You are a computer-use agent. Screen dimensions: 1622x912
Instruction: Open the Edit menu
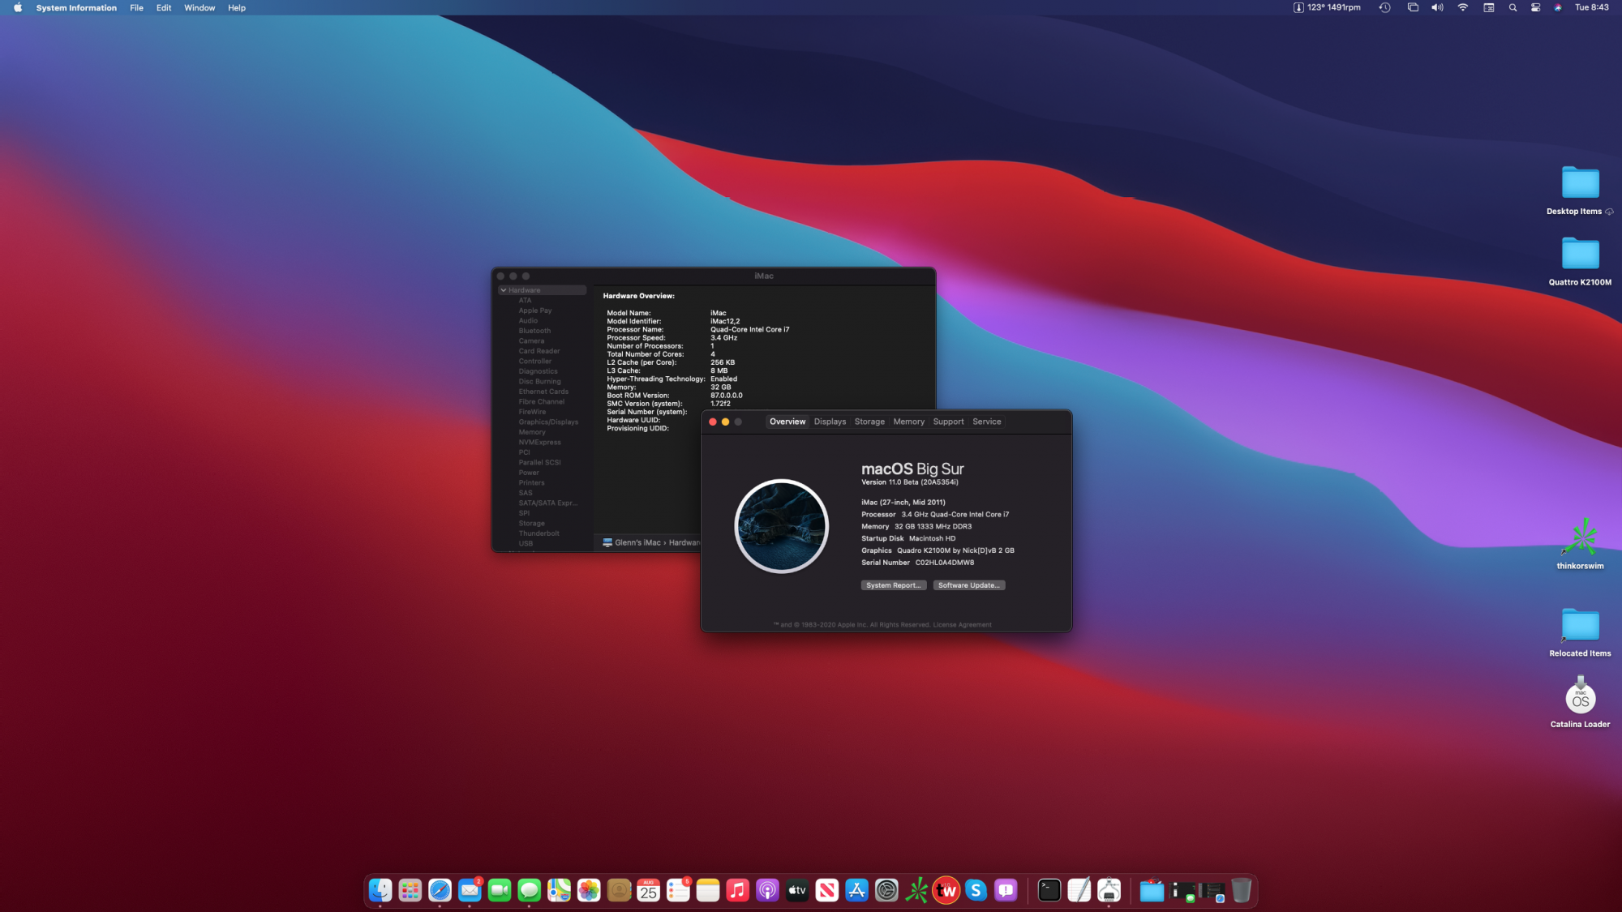[164, 7]
